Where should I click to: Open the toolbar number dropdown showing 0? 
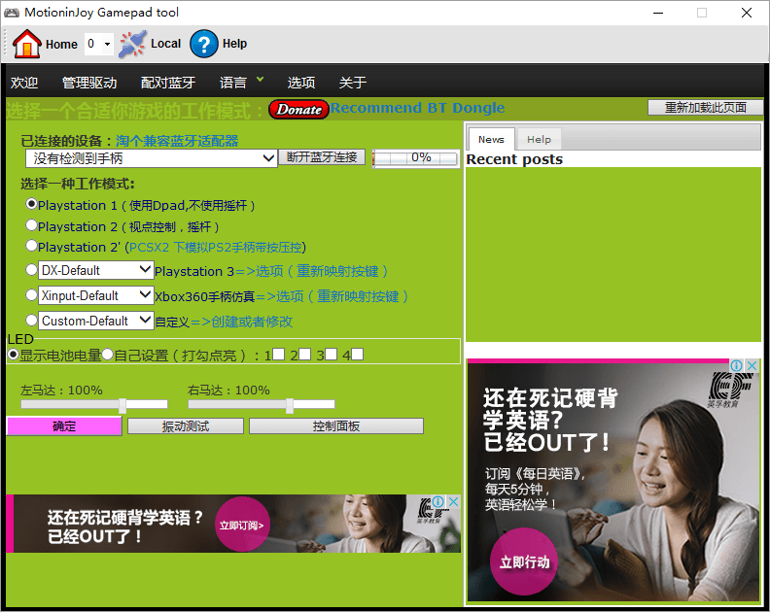coord(99,44)
